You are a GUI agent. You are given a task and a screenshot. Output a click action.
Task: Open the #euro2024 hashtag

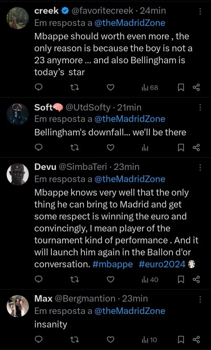[x=162, y=264]
